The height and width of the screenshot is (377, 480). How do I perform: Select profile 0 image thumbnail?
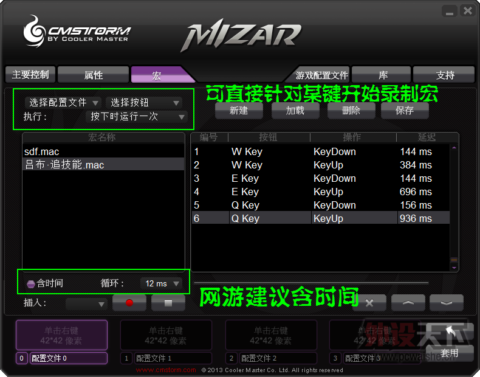tap(61, 335)
